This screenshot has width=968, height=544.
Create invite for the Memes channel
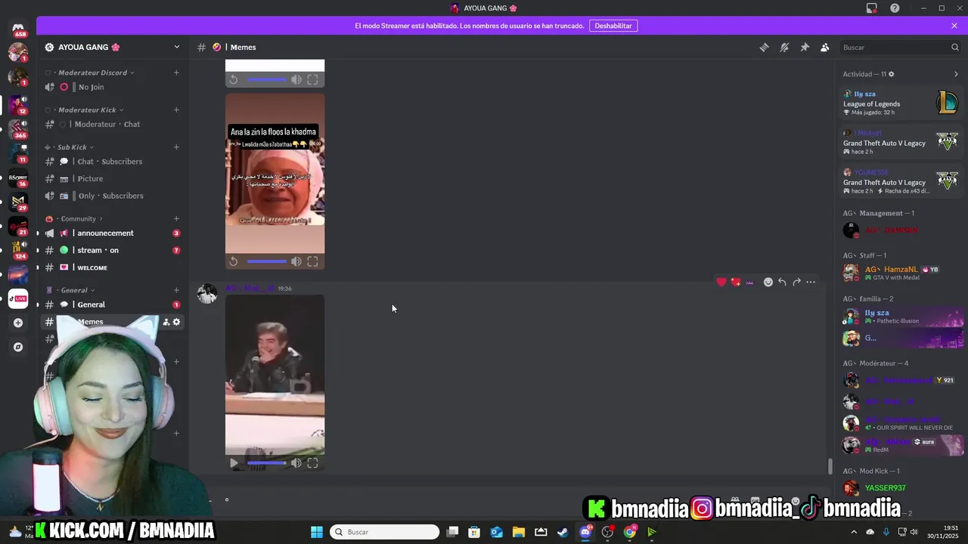click(x=166, y=322)
